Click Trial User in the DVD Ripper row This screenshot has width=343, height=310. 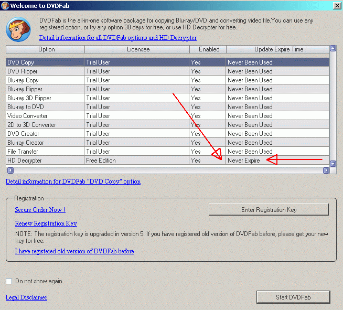click(136, 71)
